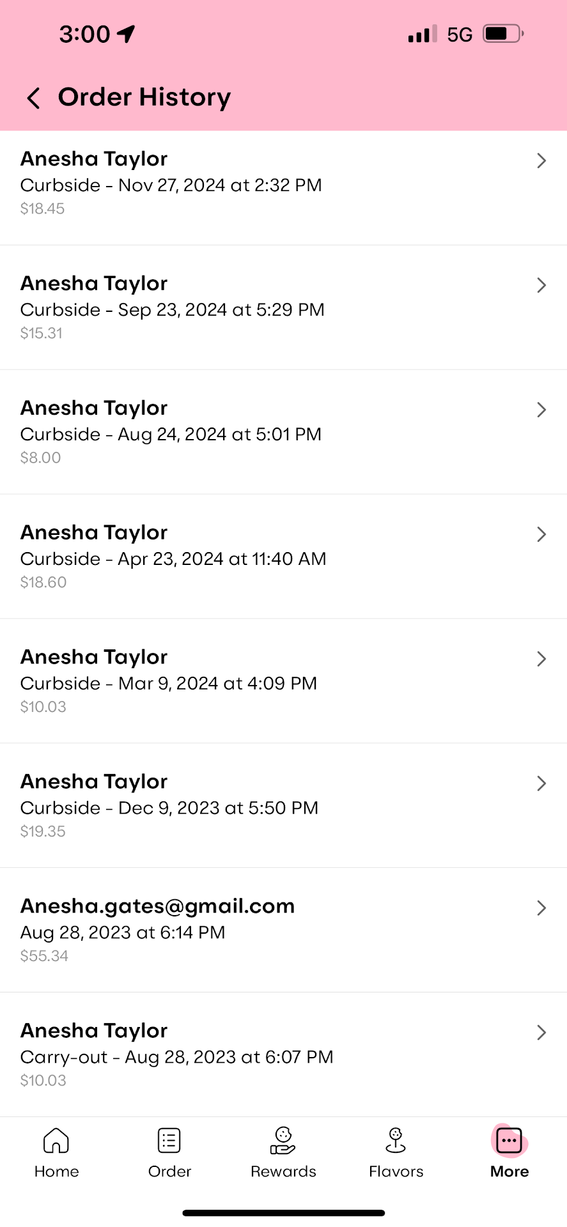Open chevron for Mar 9, 2024 order
The width and height of the screenshot is (567, 1227).
coord(541,659)
